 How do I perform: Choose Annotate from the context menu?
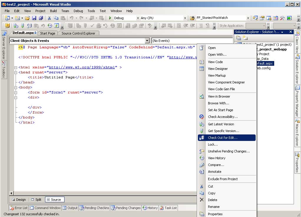pos(227,172)
